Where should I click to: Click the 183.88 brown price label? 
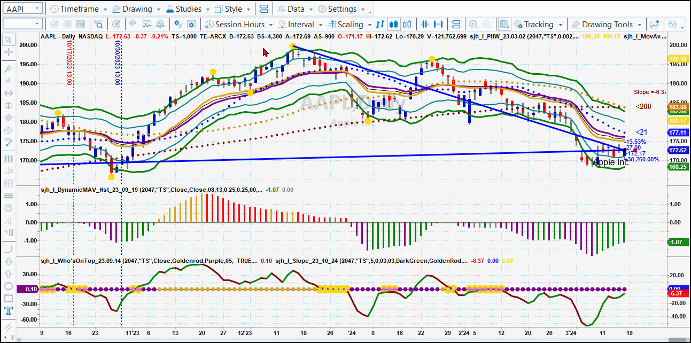678,107
